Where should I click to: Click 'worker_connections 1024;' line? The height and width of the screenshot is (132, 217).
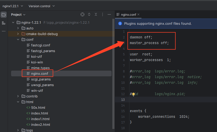[x=164, y=117]
